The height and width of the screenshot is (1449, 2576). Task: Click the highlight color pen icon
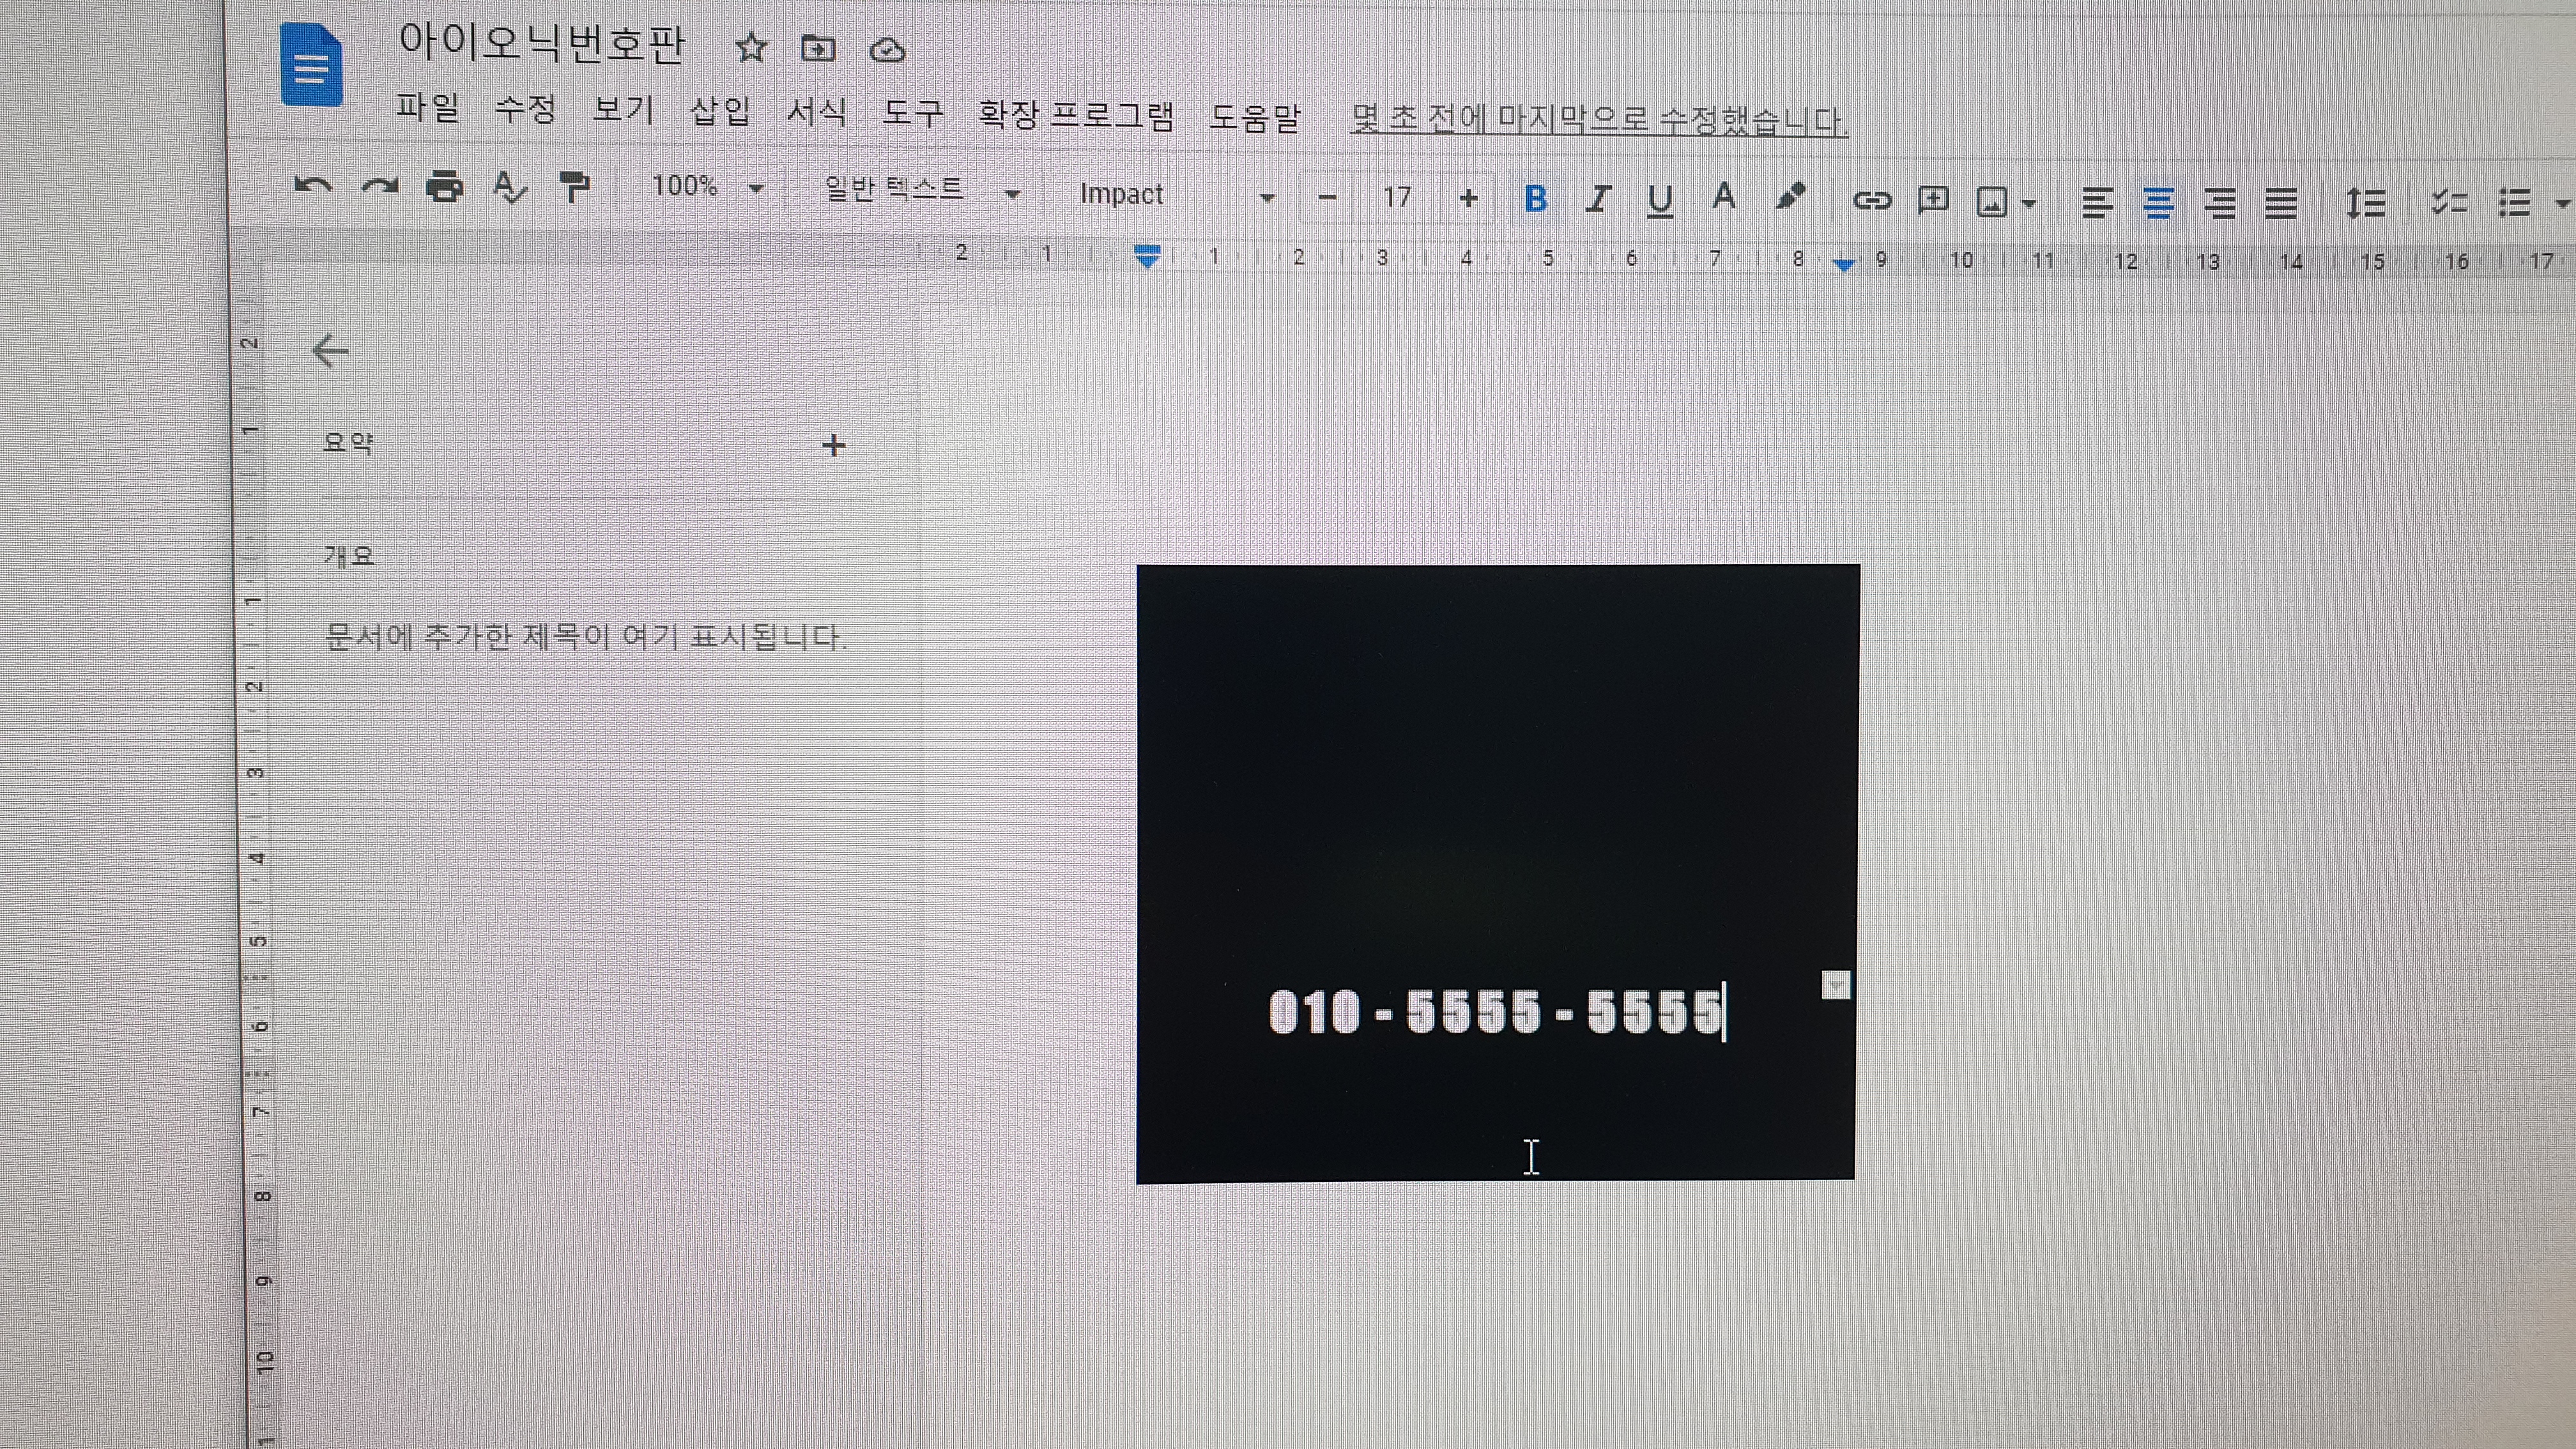tap(1790, 197)
